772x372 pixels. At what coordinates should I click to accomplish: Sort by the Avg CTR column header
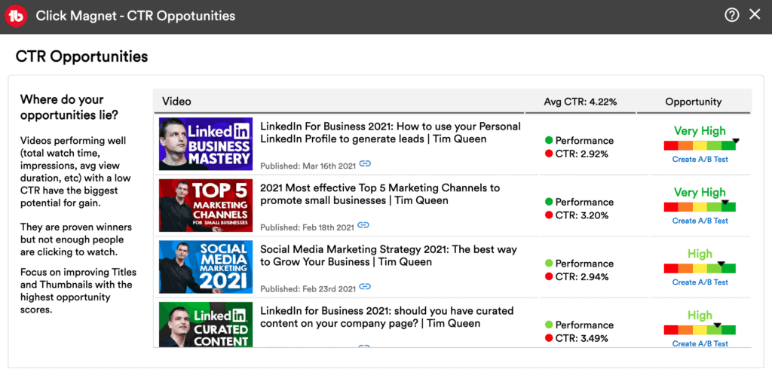581,102
